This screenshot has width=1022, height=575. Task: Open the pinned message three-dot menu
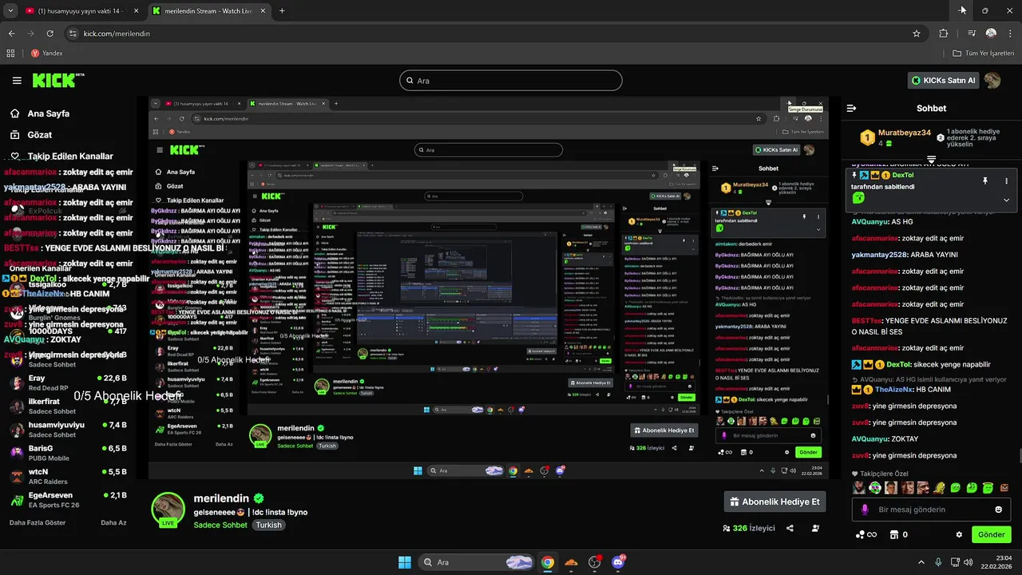point(1006,181)
